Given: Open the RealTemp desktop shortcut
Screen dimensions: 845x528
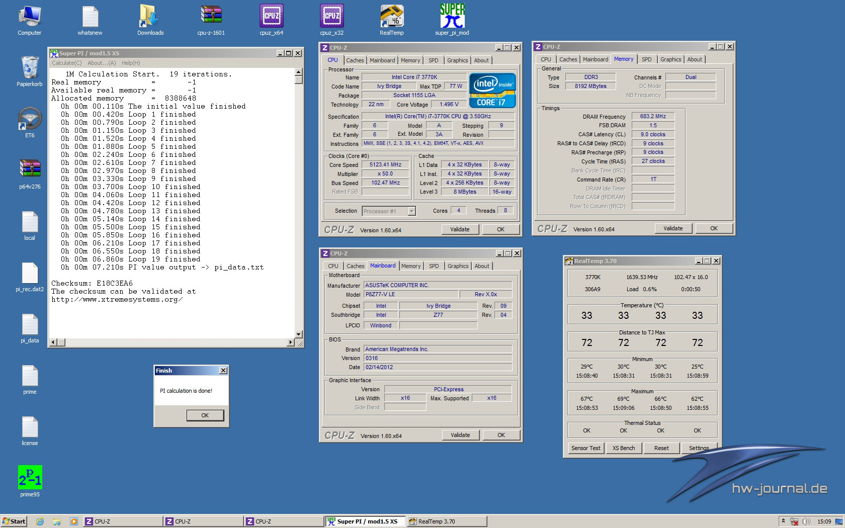Looking at the screenshot, I should tap(391, 17).
